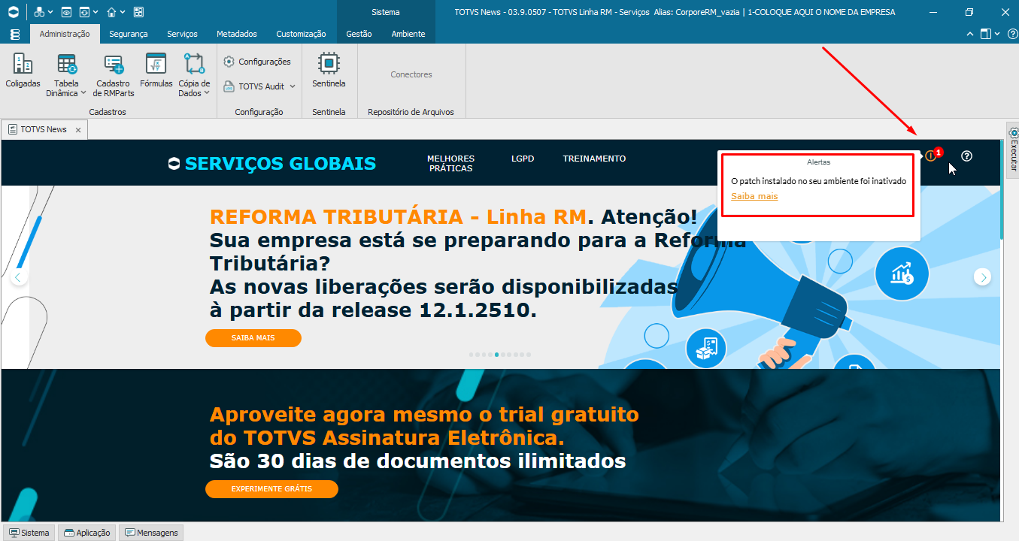Viewport: 1019px width, 541px height.
Task: Click the eye view icon in quick access bar
Action: (66, 12)
